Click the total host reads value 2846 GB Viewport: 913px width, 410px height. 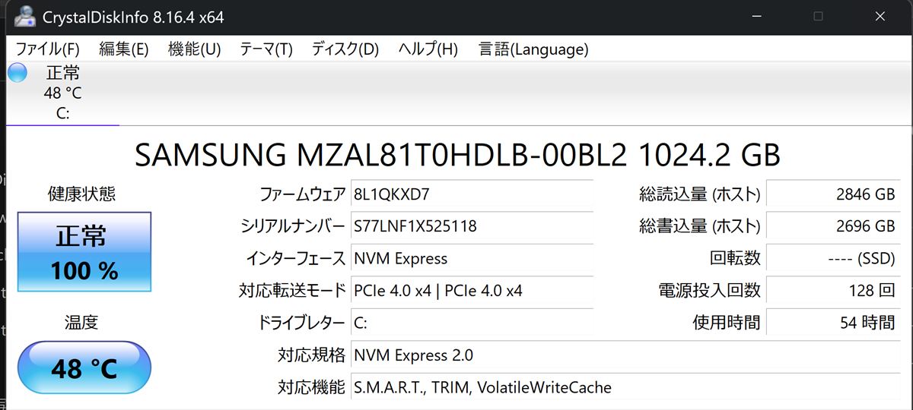point(834,194)
